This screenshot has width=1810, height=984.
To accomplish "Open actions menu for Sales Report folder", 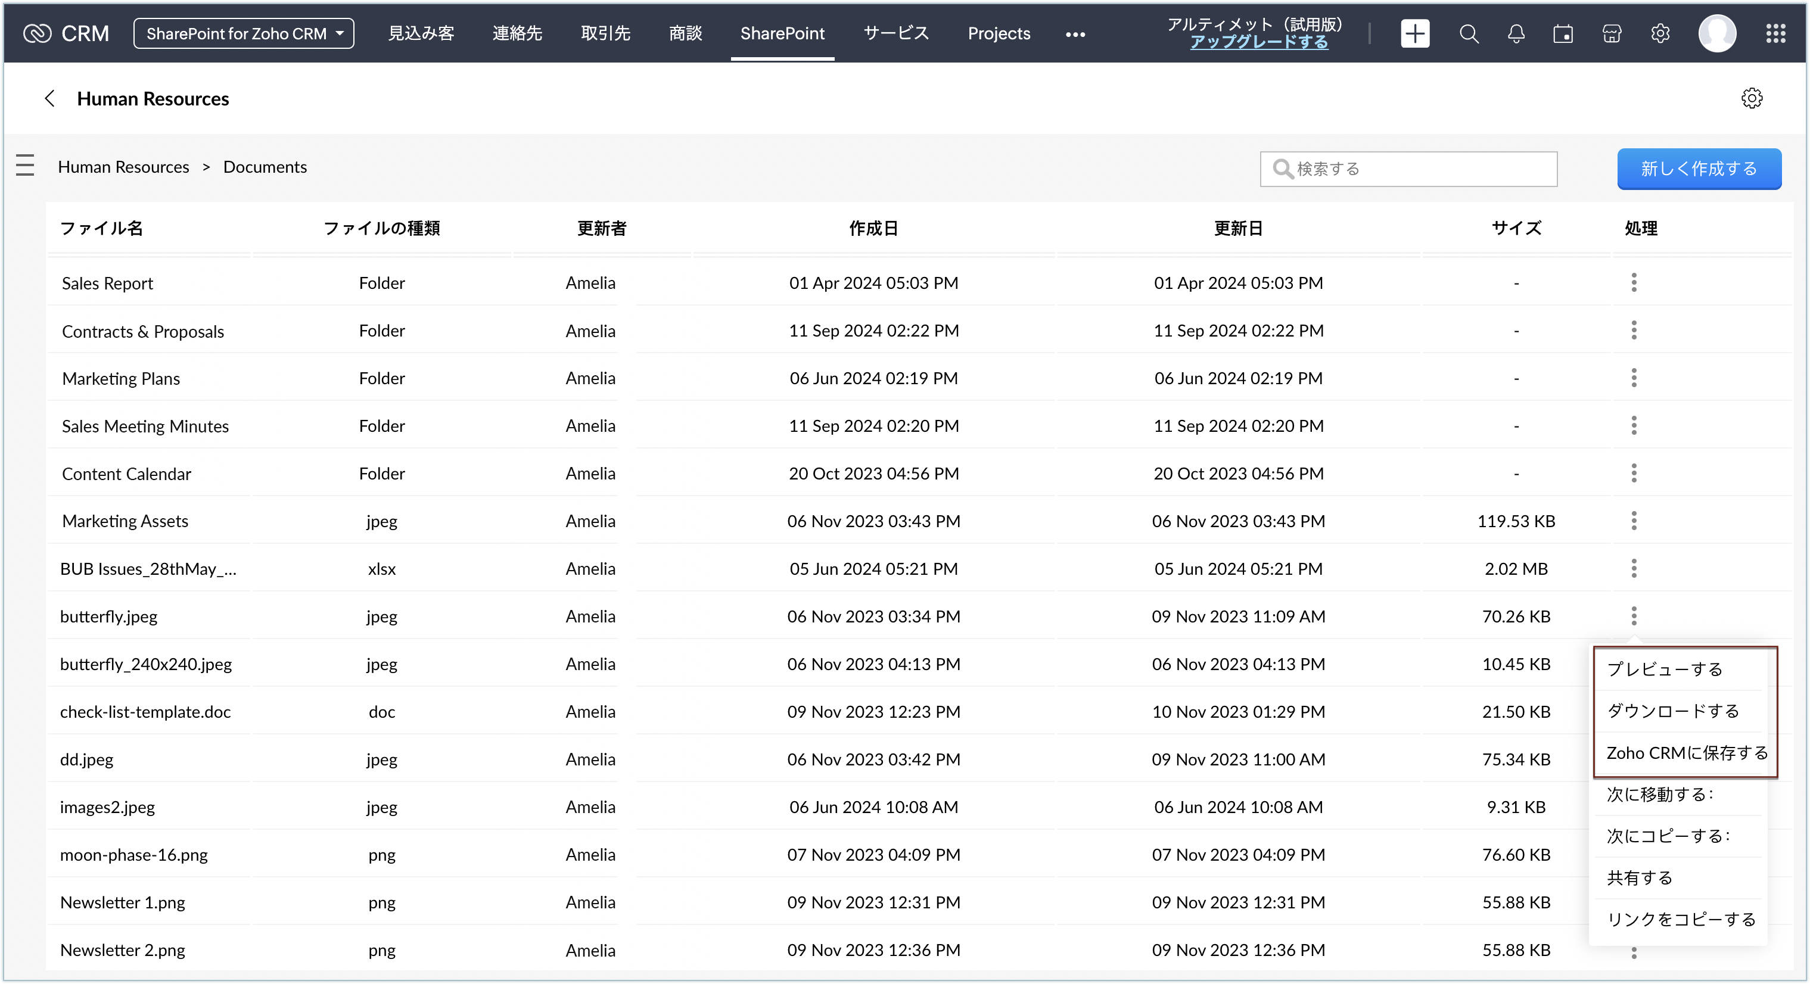I will (x=1634, y=282).
